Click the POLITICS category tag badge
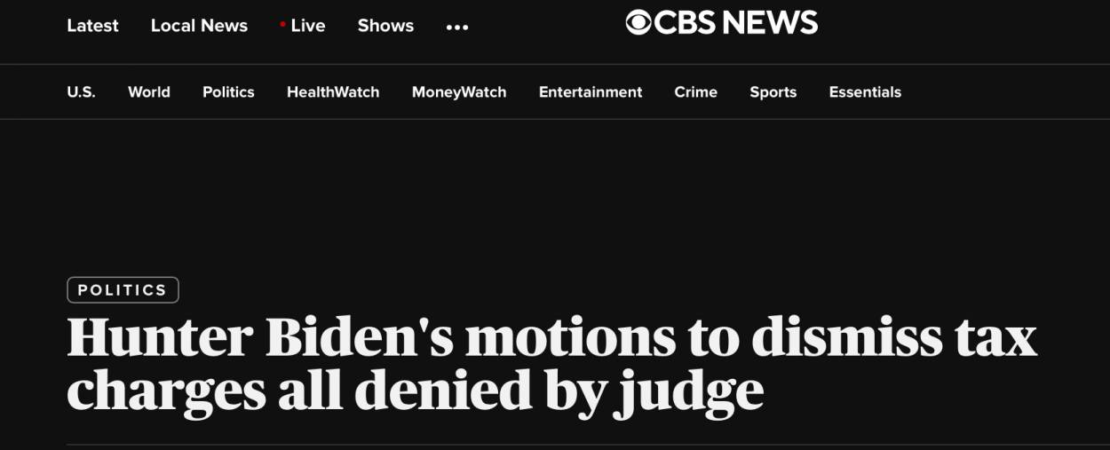Viewport: 1110px width, 450px height. (123, 290)
